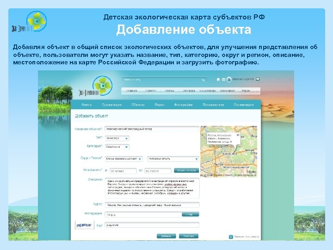Viewport: 333px width, 250px height.
Task: Click the captcha Код input field
Action: [152, 225]
